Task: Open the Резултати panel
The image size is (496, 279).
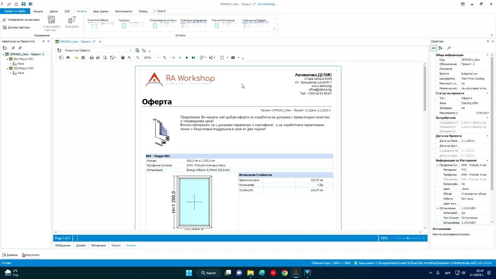Action: click(31, 255)
